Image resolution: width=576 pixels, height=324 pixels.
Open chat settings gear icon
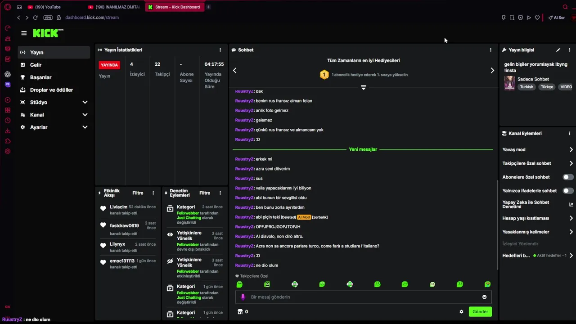coord(461,311)
